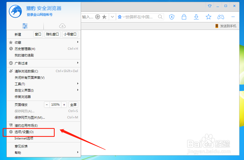The height and width of the screenshot is (160, 244).
Task: Enter 全屏 full screen mode
Action: [x=73, y=105]
